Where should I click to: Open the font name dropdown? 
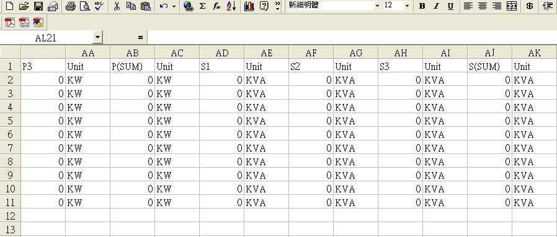[377, 6]
